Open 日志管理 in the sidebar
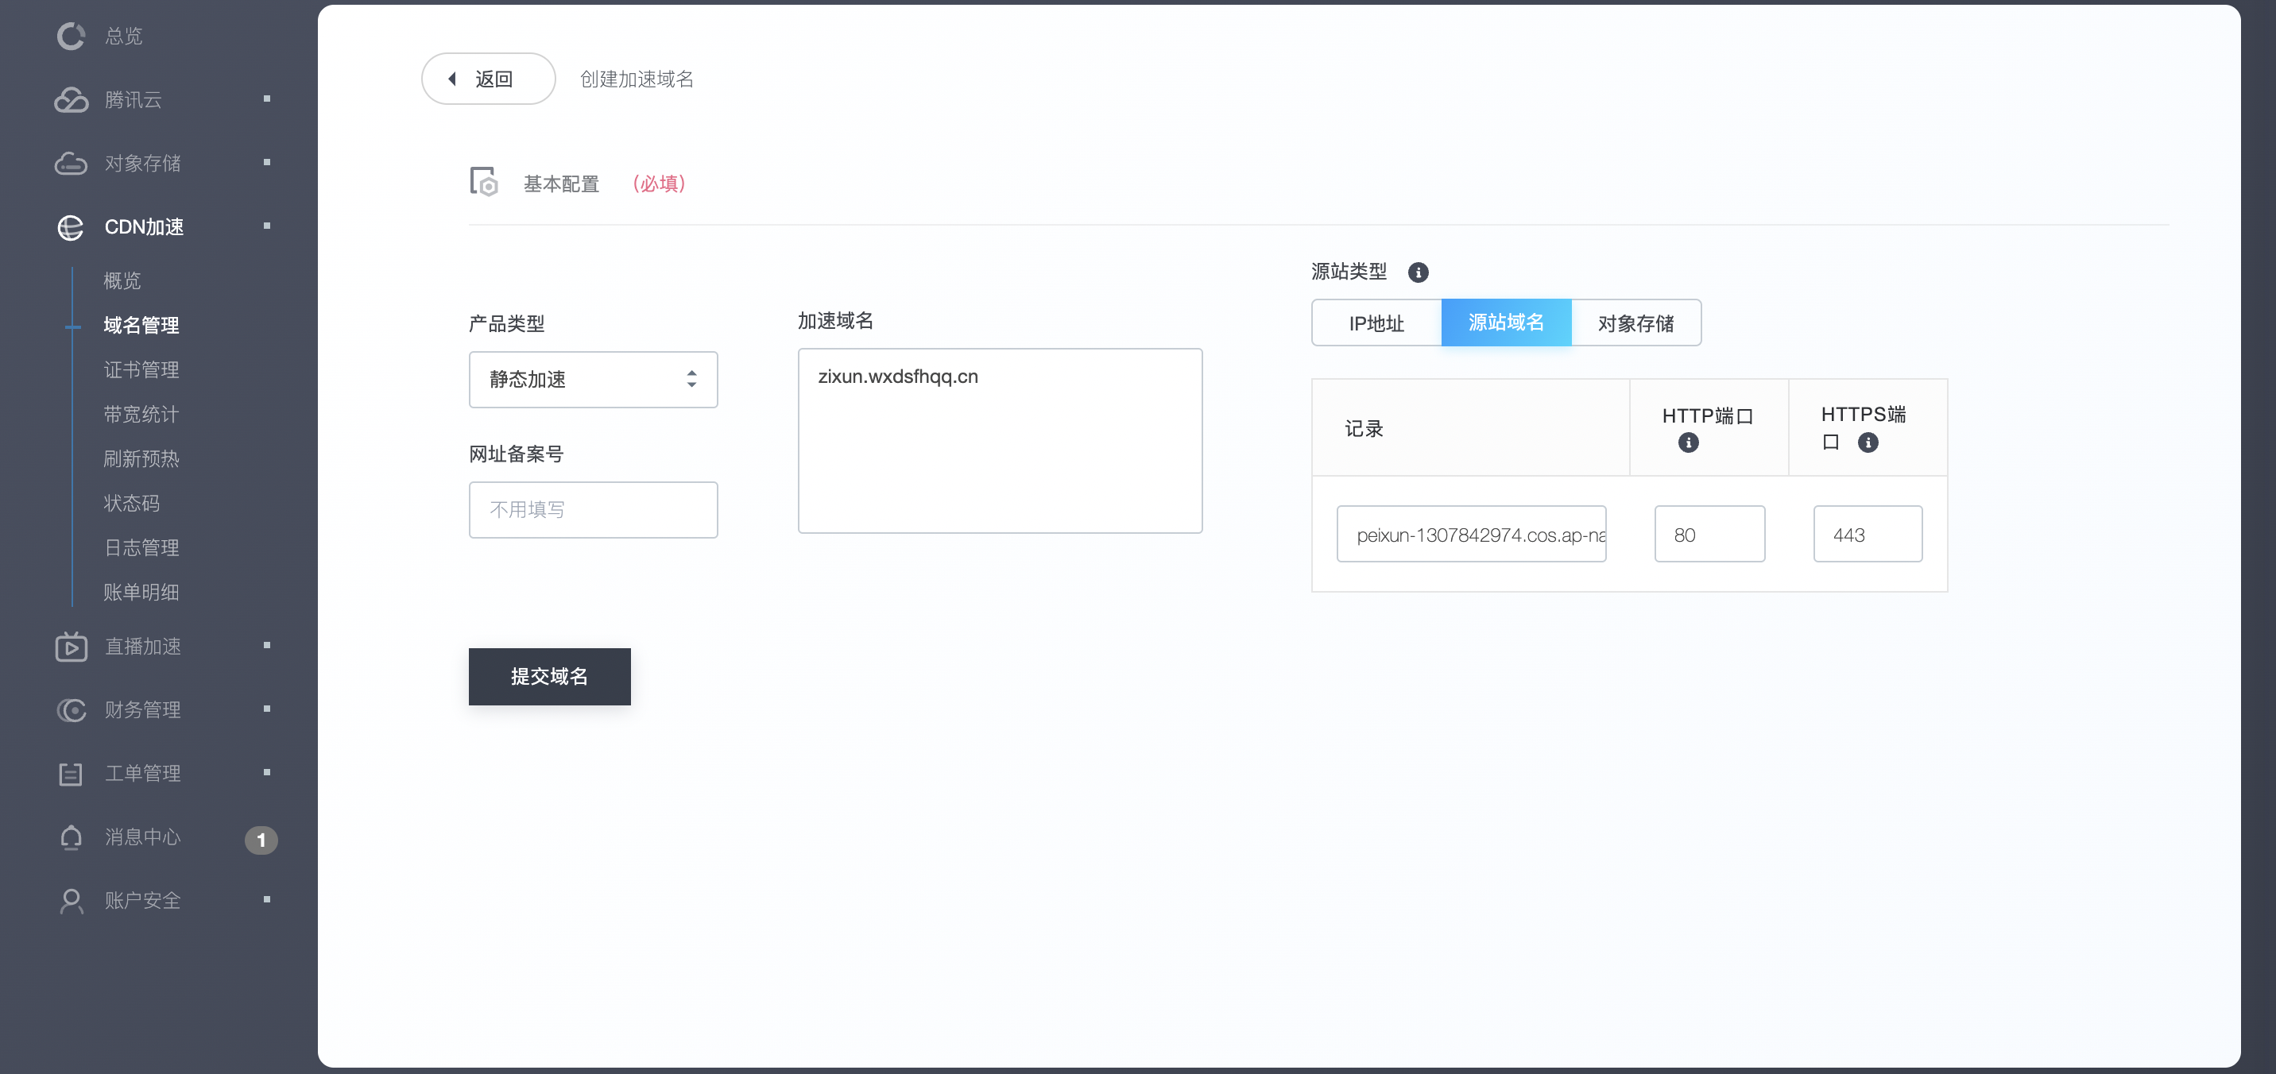This screenshot has height=1074, width=2276. tap(141, 547)
